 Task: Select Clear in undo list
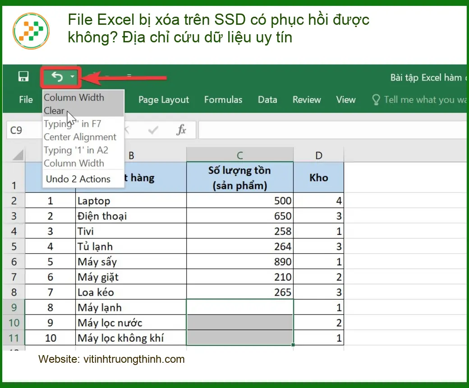tap(83, 110)
